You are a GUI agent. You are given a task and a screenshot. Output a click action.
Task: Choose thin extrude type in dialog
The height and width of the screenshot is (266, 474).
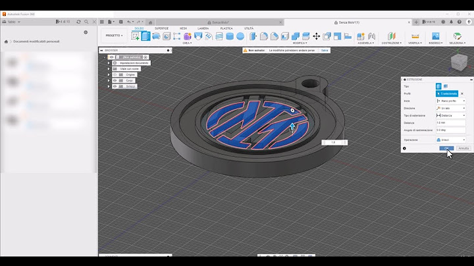pyautogui.click(x=446, y=86)
